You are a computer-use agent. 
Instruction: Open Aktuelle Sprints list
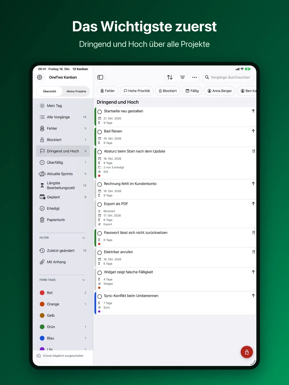[x=63, y=174]
